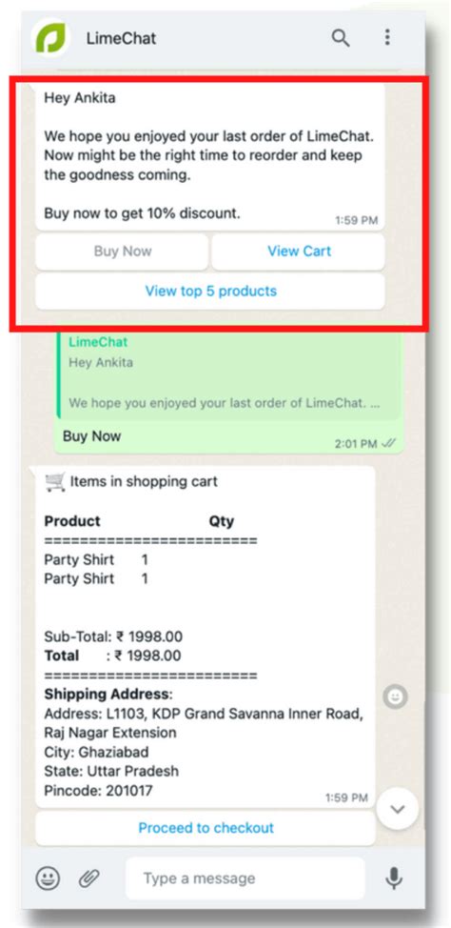Click Proceed to checkout button

206,828
